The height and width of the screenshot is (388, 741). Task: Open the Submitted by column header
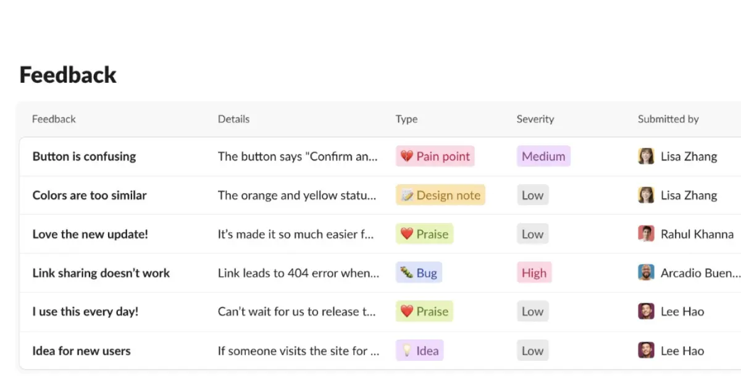click(x=668, y=119)
